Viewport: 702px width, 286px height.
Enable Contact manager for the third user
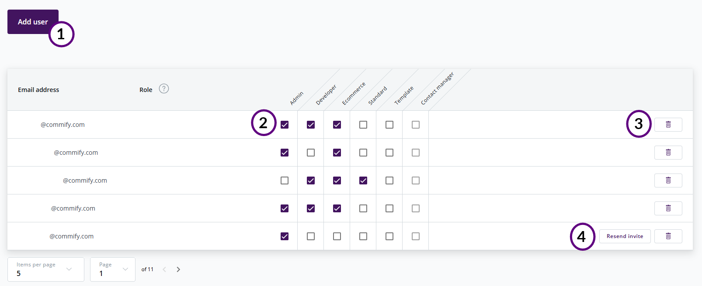pos(415,180)
